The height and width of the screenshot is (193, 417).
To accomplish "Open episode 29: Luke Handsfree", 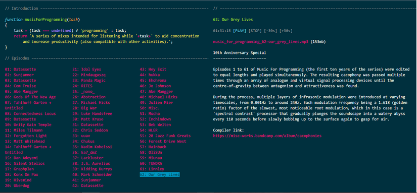I will click(92, 114).
